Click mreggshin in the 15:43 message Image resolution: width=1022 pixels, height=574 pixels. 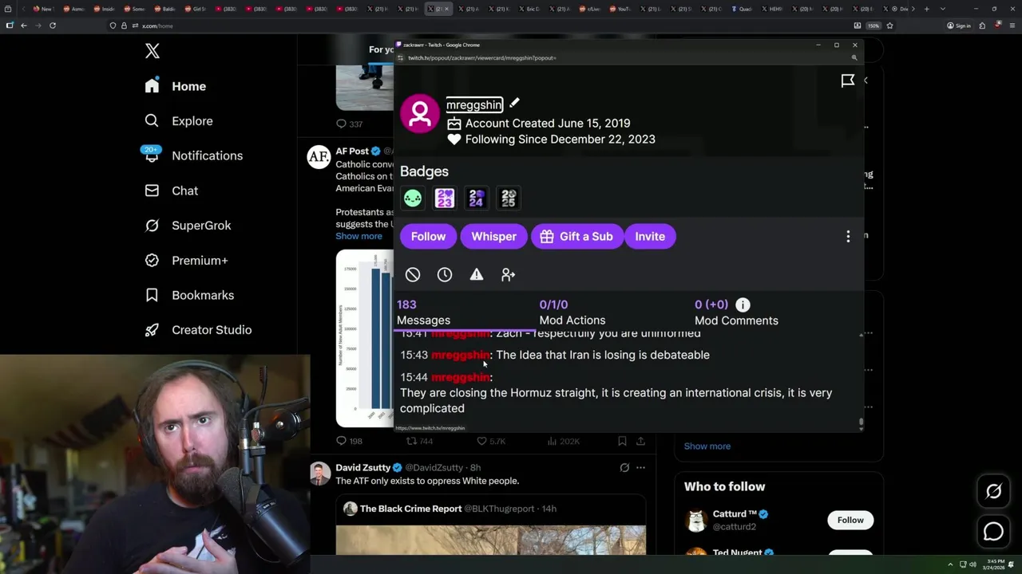coord(460,355)
